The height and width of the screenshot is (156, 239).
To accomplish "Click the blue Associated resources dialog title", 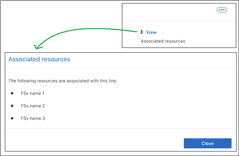I will (x=39, y=59).
